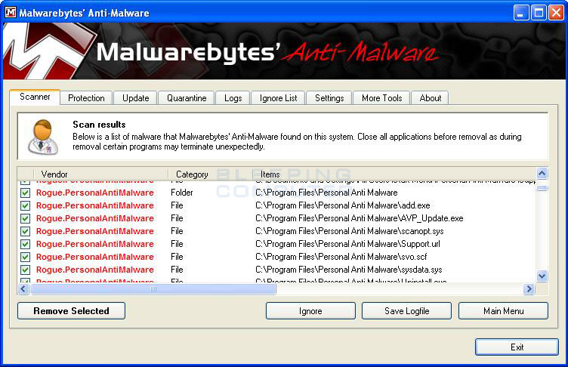Viewport: 568px width, 367px height.
Task: Switch to the Scanner tab
Action: pos(35,97)
